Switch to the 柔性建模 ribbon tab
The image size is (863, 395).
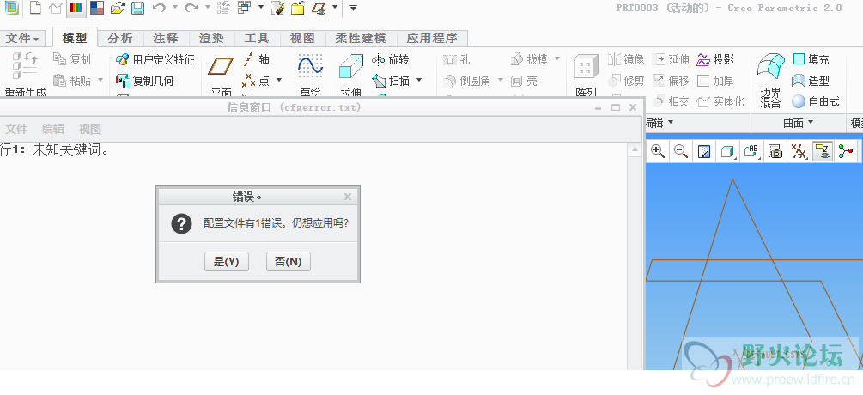point(361,38)
